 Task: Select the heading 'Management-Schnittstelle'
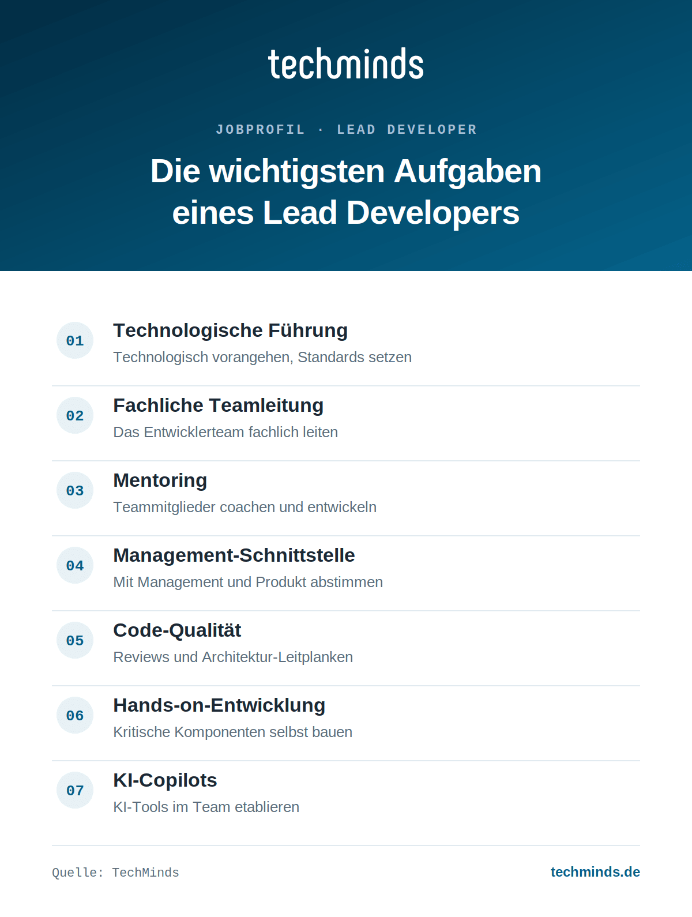[234, 555]
